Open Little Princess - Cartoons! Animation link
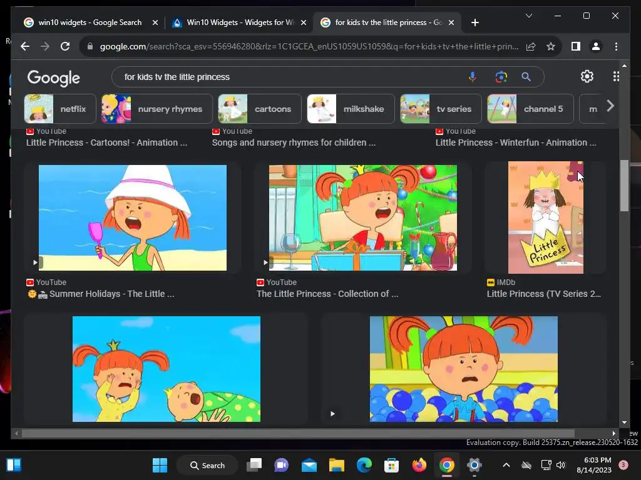Screen dimensions: 641x480 coord(106,143)
